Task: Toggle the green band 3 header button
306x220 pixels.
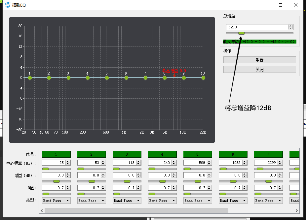Action: [x=127, y=154]
